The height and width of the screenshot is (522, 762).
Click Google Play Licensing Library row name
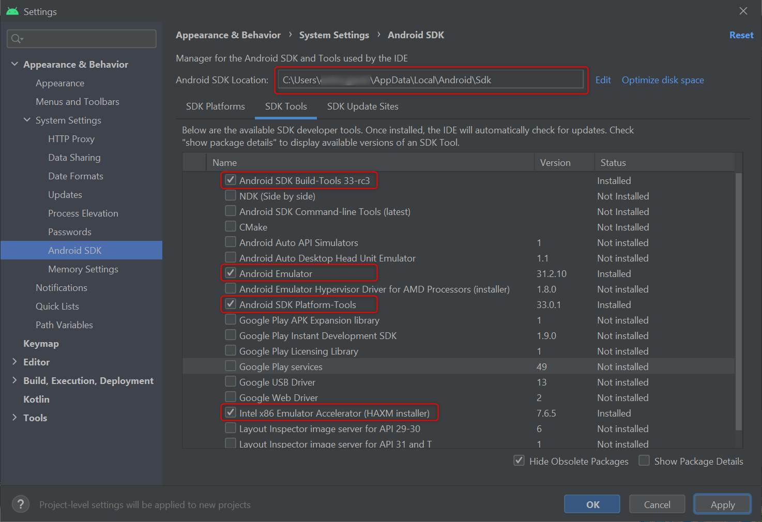[299, 351]
